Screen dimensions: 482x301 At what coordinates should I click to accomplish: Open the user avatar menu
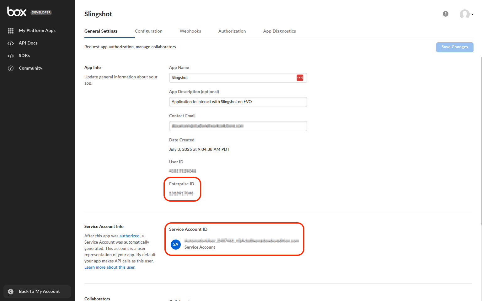coord(466,14)
